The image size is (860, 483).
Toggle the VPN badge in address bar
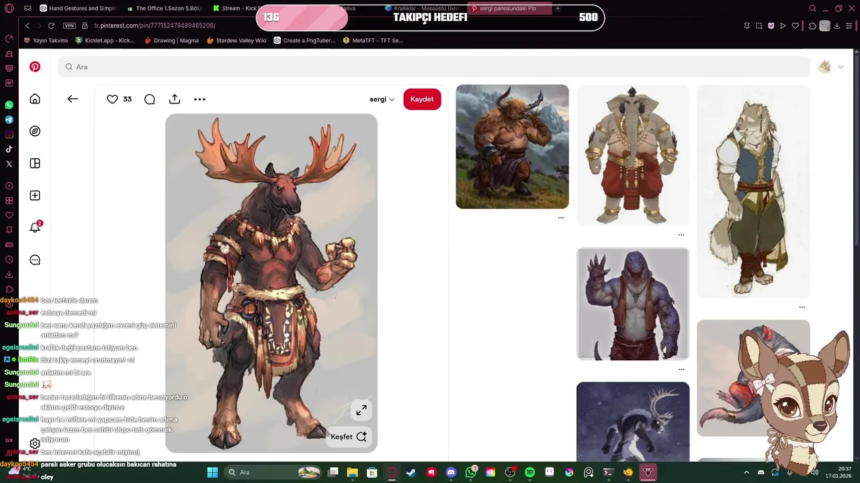pos(69,25)
